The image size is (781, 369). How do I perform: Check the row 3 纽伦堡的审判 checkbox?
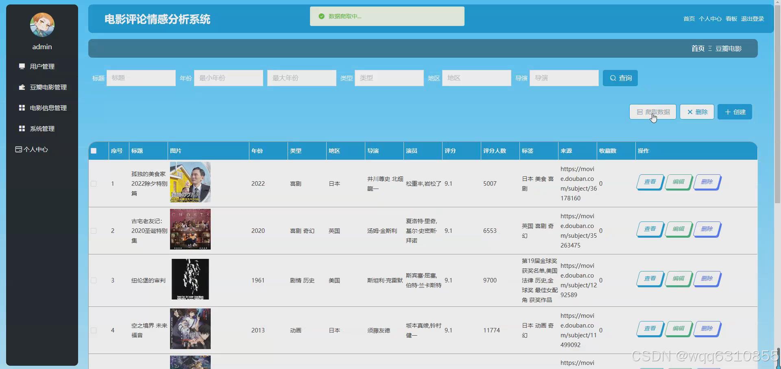coord(94,280)
